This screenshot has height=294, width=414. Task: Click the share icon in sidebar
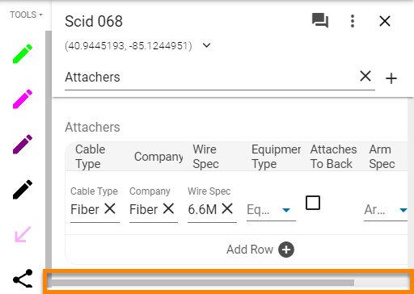(23, 279)
